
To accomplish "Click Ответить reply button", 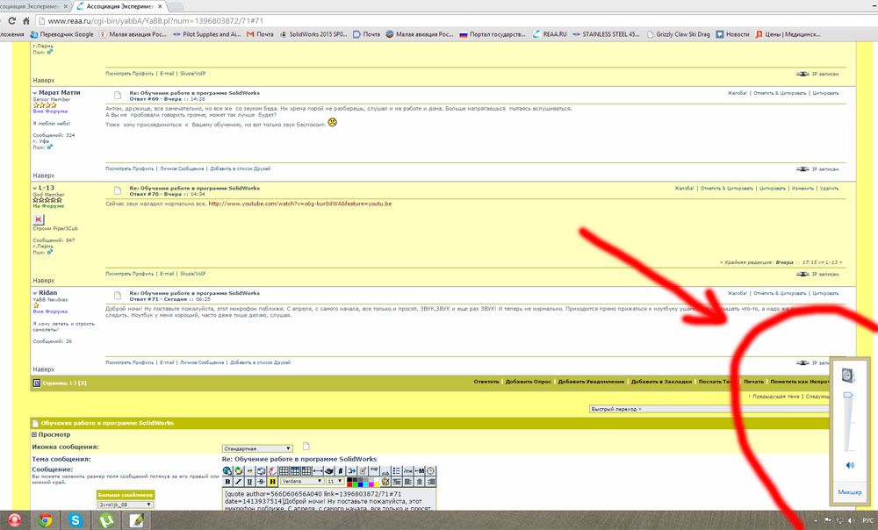I will pos(486,382).
